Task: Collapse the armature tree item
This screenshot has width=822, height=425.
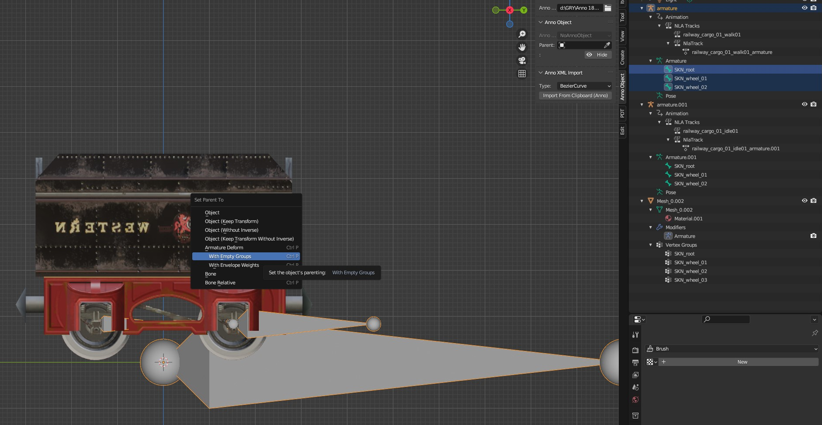Action: [642, 8]
